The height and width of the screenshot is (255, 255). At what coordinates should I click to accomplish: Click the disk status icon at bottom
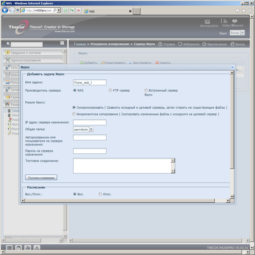18,248
